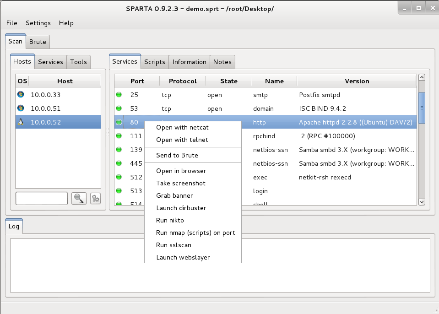
Task: Click the gear icon beside the host filter box
Action: coord(95,198)
